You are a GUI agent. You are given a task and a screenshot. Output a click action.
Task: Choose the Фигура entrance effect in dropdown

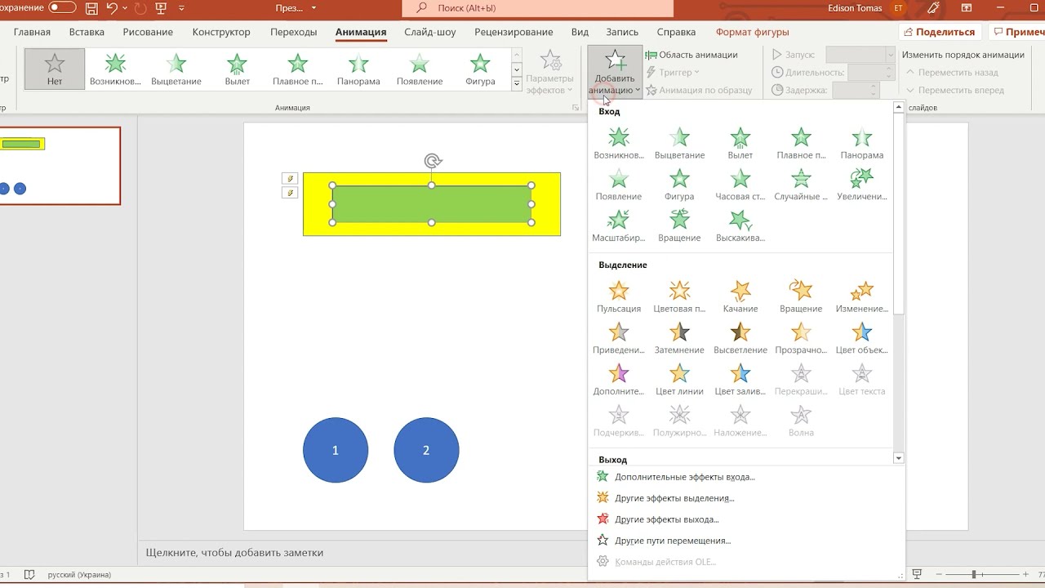coord(679,185)
